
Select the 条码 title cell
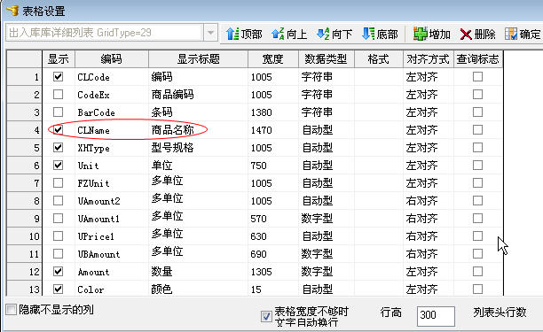pos(199,112)
